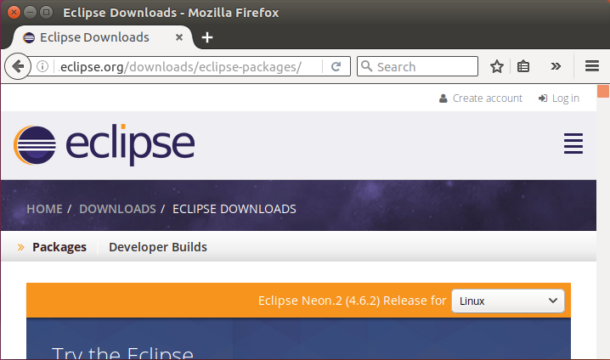Click the page vertical scrollbar thumb

coord(603,92)
